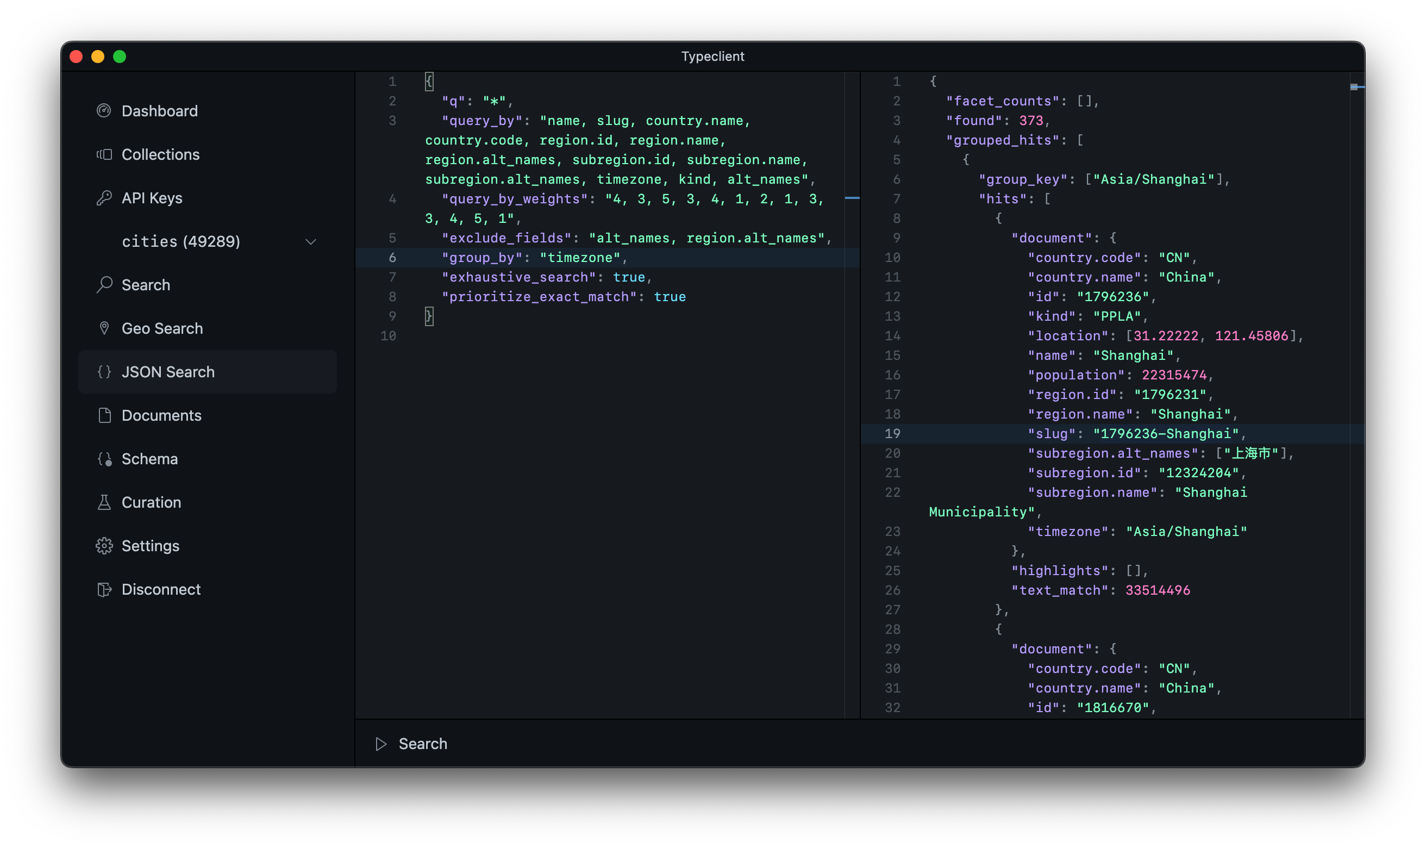This screenshot has height=848, width=1426.
Task: Open the Dashboard page
Action: coord(207,111)
